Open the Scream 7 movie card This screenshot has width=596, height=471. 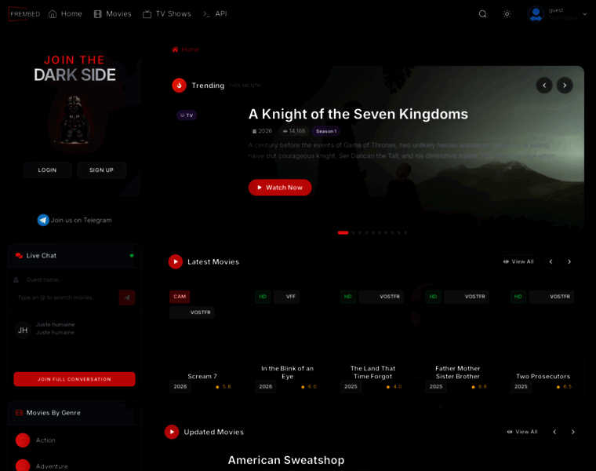coord(202,341)
